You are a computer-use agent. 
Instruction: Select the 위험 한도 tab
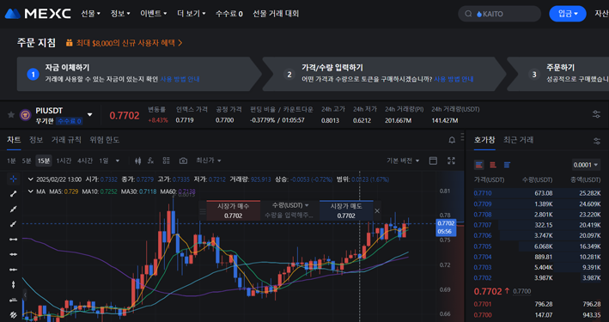[105, 140]
